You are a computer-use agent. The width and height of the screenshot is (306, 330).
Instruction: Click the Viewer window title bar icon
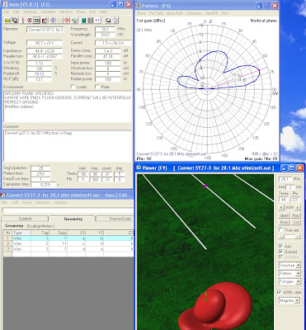pos(139,167)
